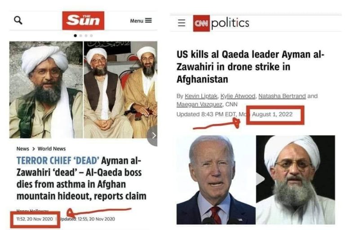Open the politics section label next to CNN
Image resolution: width=345 pixels, height=230 pixels.
tap(230, 23)
